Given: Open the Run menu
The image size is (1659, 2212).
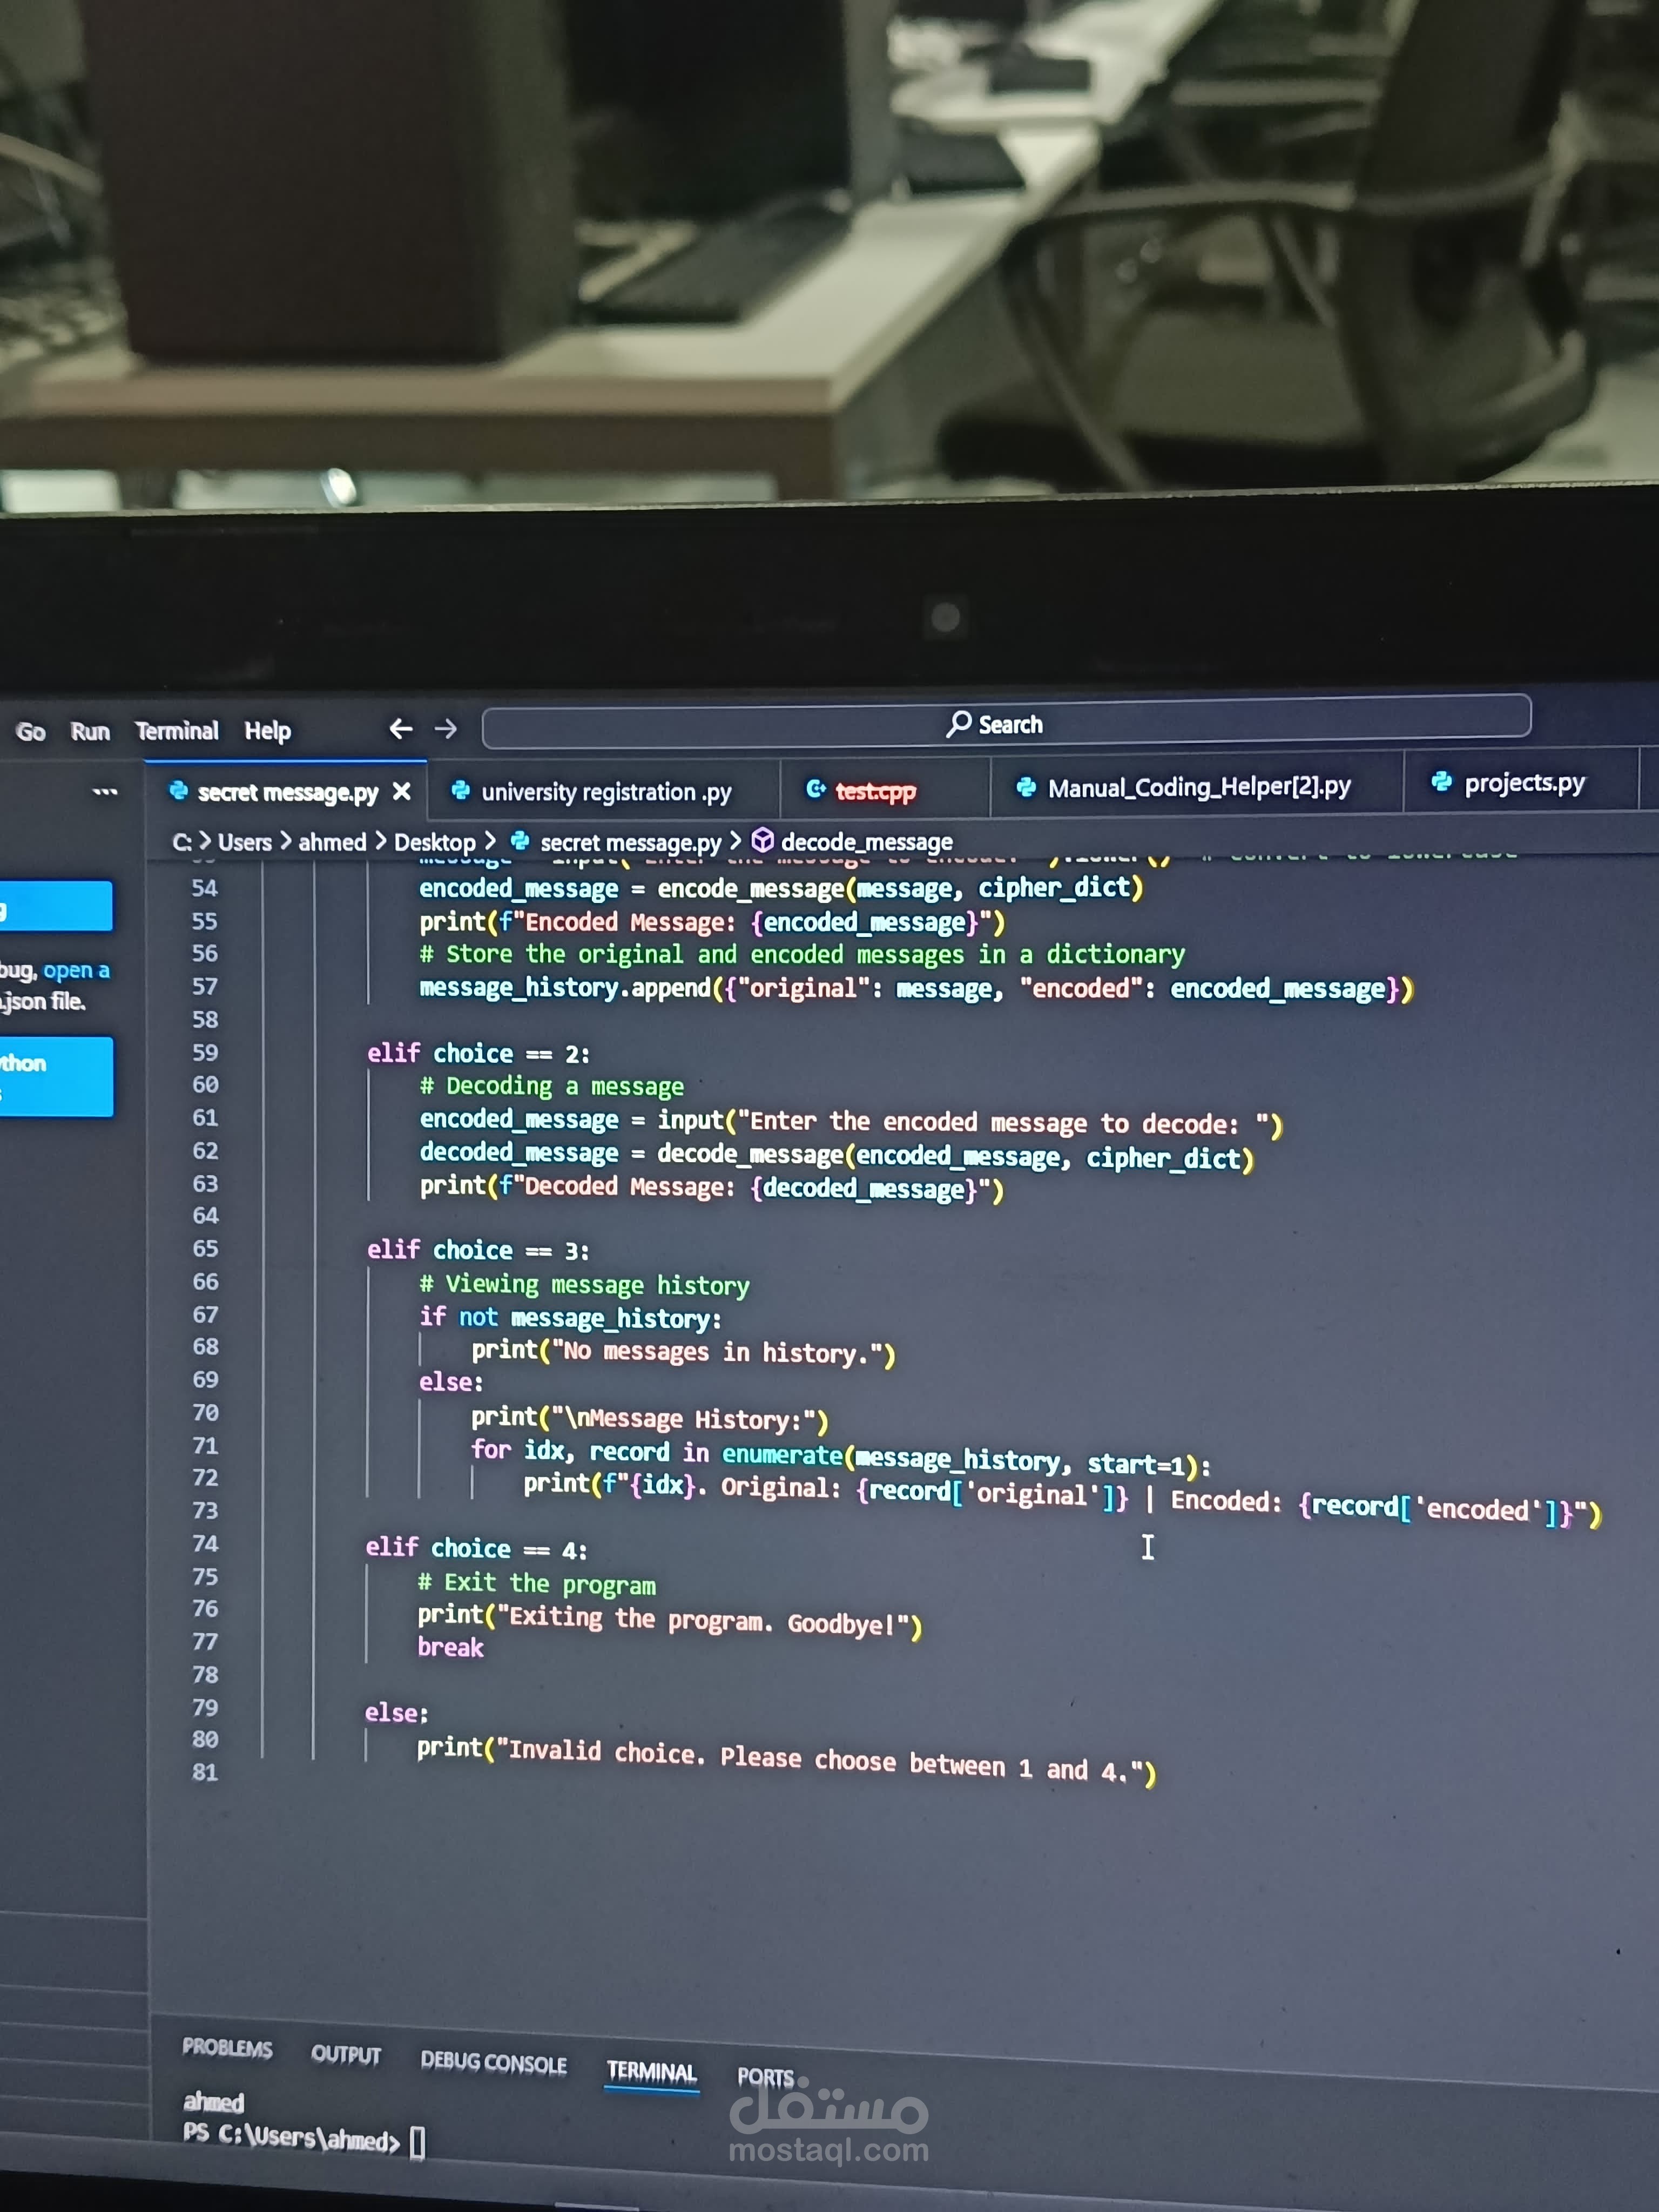Looking at the screenshot, I should tap(90, 731).
